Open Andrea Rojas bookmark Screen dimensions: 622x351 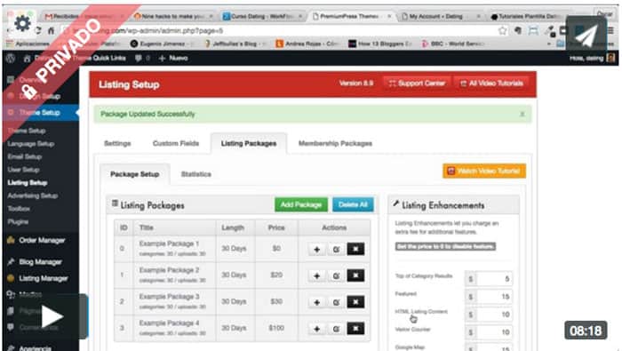[x=307, y=44]
